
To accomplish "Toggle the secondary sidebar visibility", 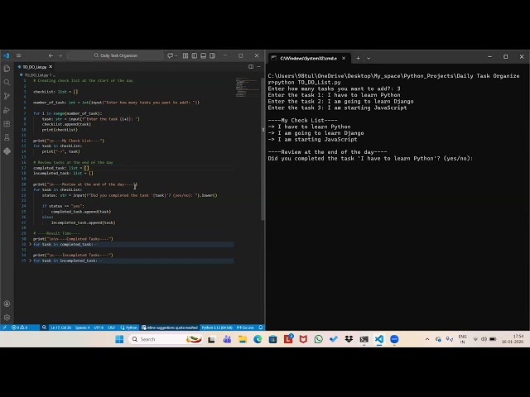I will point(212,55).
